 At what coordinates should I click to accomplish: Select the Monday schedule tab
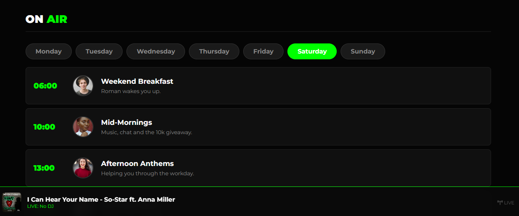(48, 51)
